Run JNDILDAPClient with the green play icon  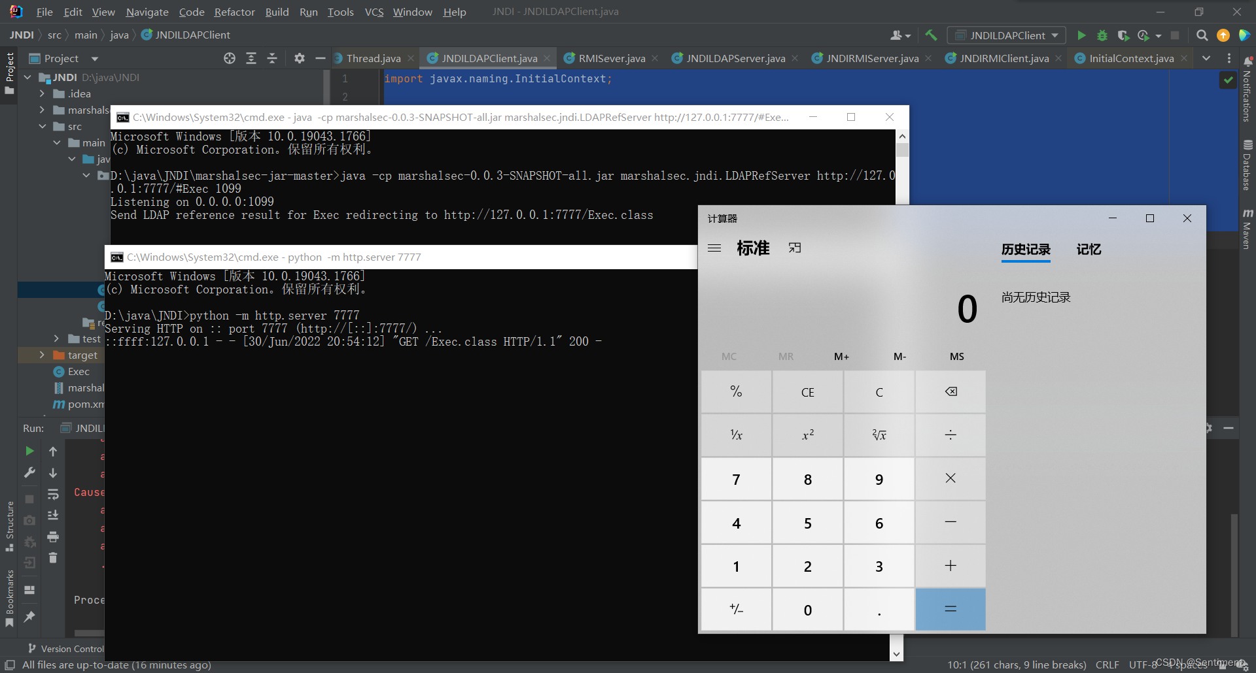click(1081, 35)
